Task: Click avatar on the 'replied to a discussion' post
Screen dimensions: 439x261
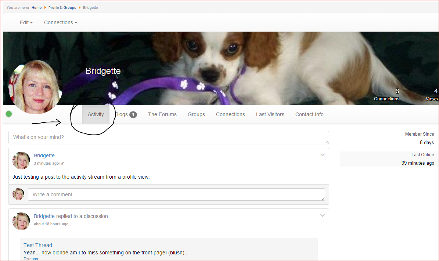Action: (x=21, y=221)
